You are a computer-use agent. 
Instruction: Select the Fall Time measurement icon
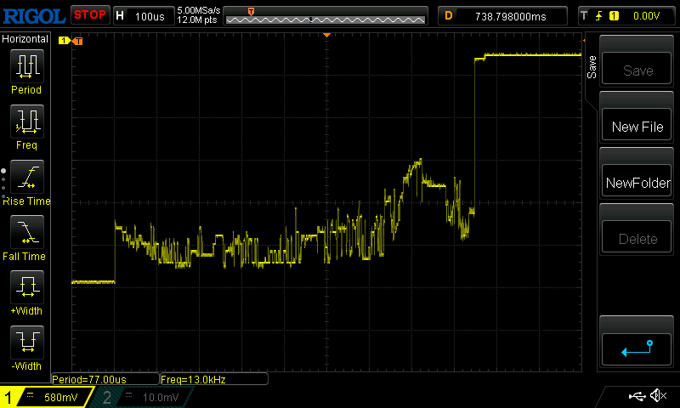click(x=26, y=235)
